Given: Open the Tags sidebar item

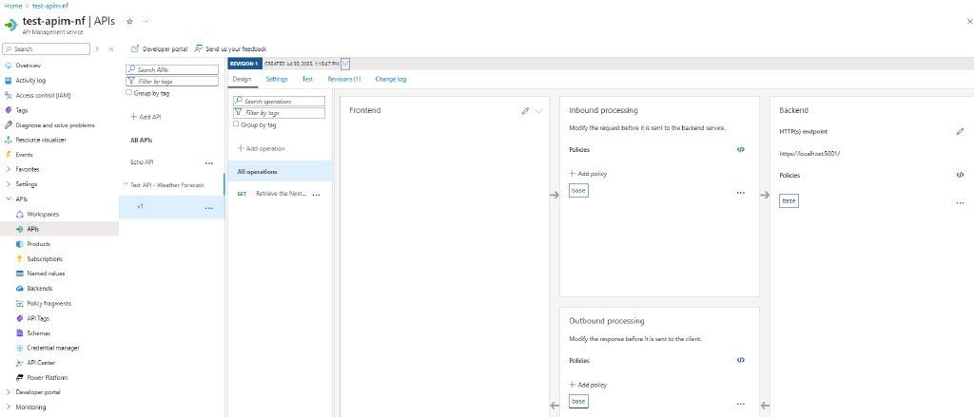Looking at the screenshot, I should click(22, 110).
